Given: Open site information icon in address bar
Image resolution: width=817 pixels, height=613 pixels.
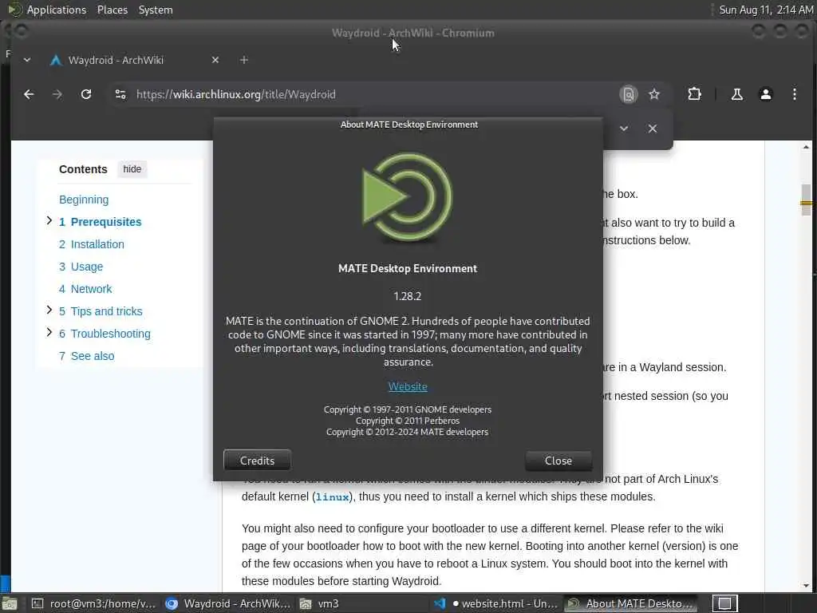Looking at the screenshot, I should pyautogui.click(x=120, y=94).
